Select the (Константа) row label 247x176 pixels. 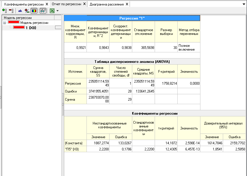coord(75,143)
